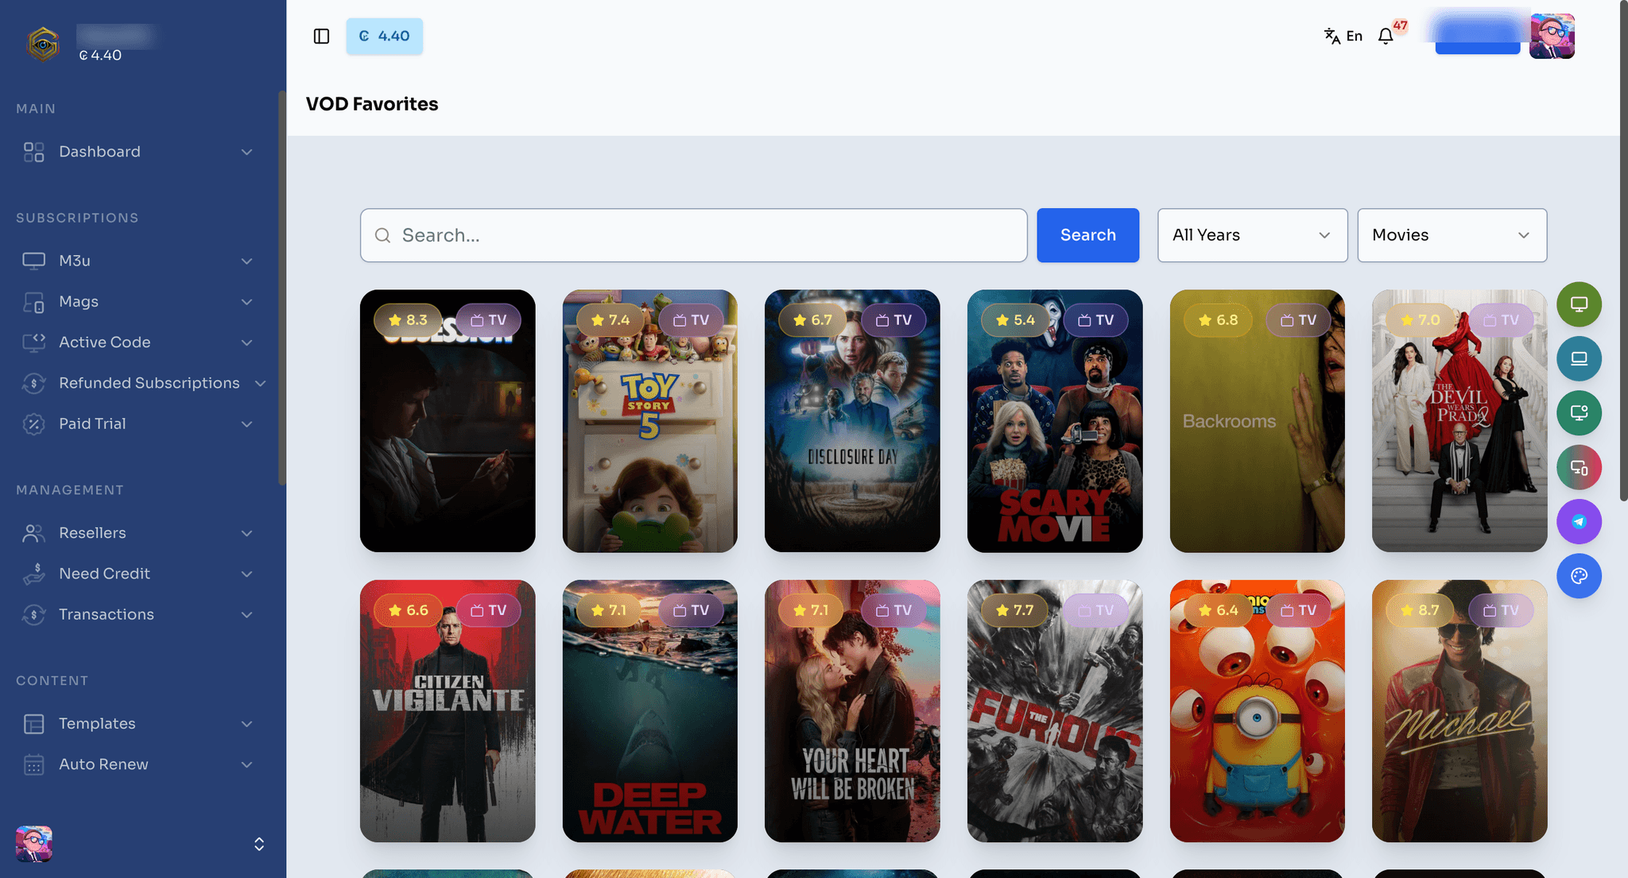Image resolution: width=1628 pixels, height=878 pixels.
Task: Open the All Years dropdown
Action: (x=1252, y=235)
